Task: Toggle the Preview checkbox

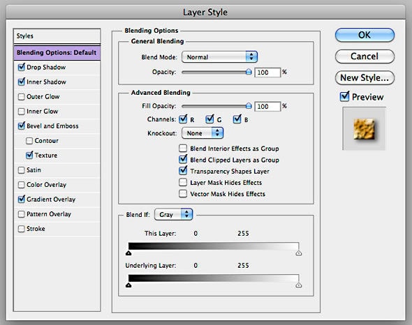Action: tap(344, 96)
